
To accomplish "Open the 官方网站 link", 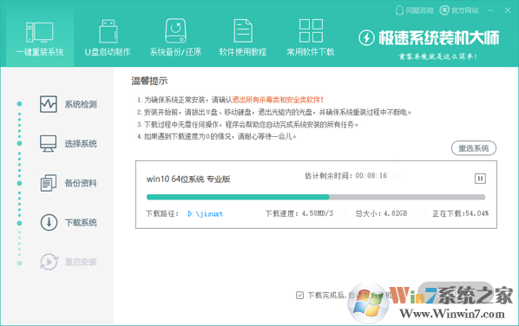I will [459, 10].
